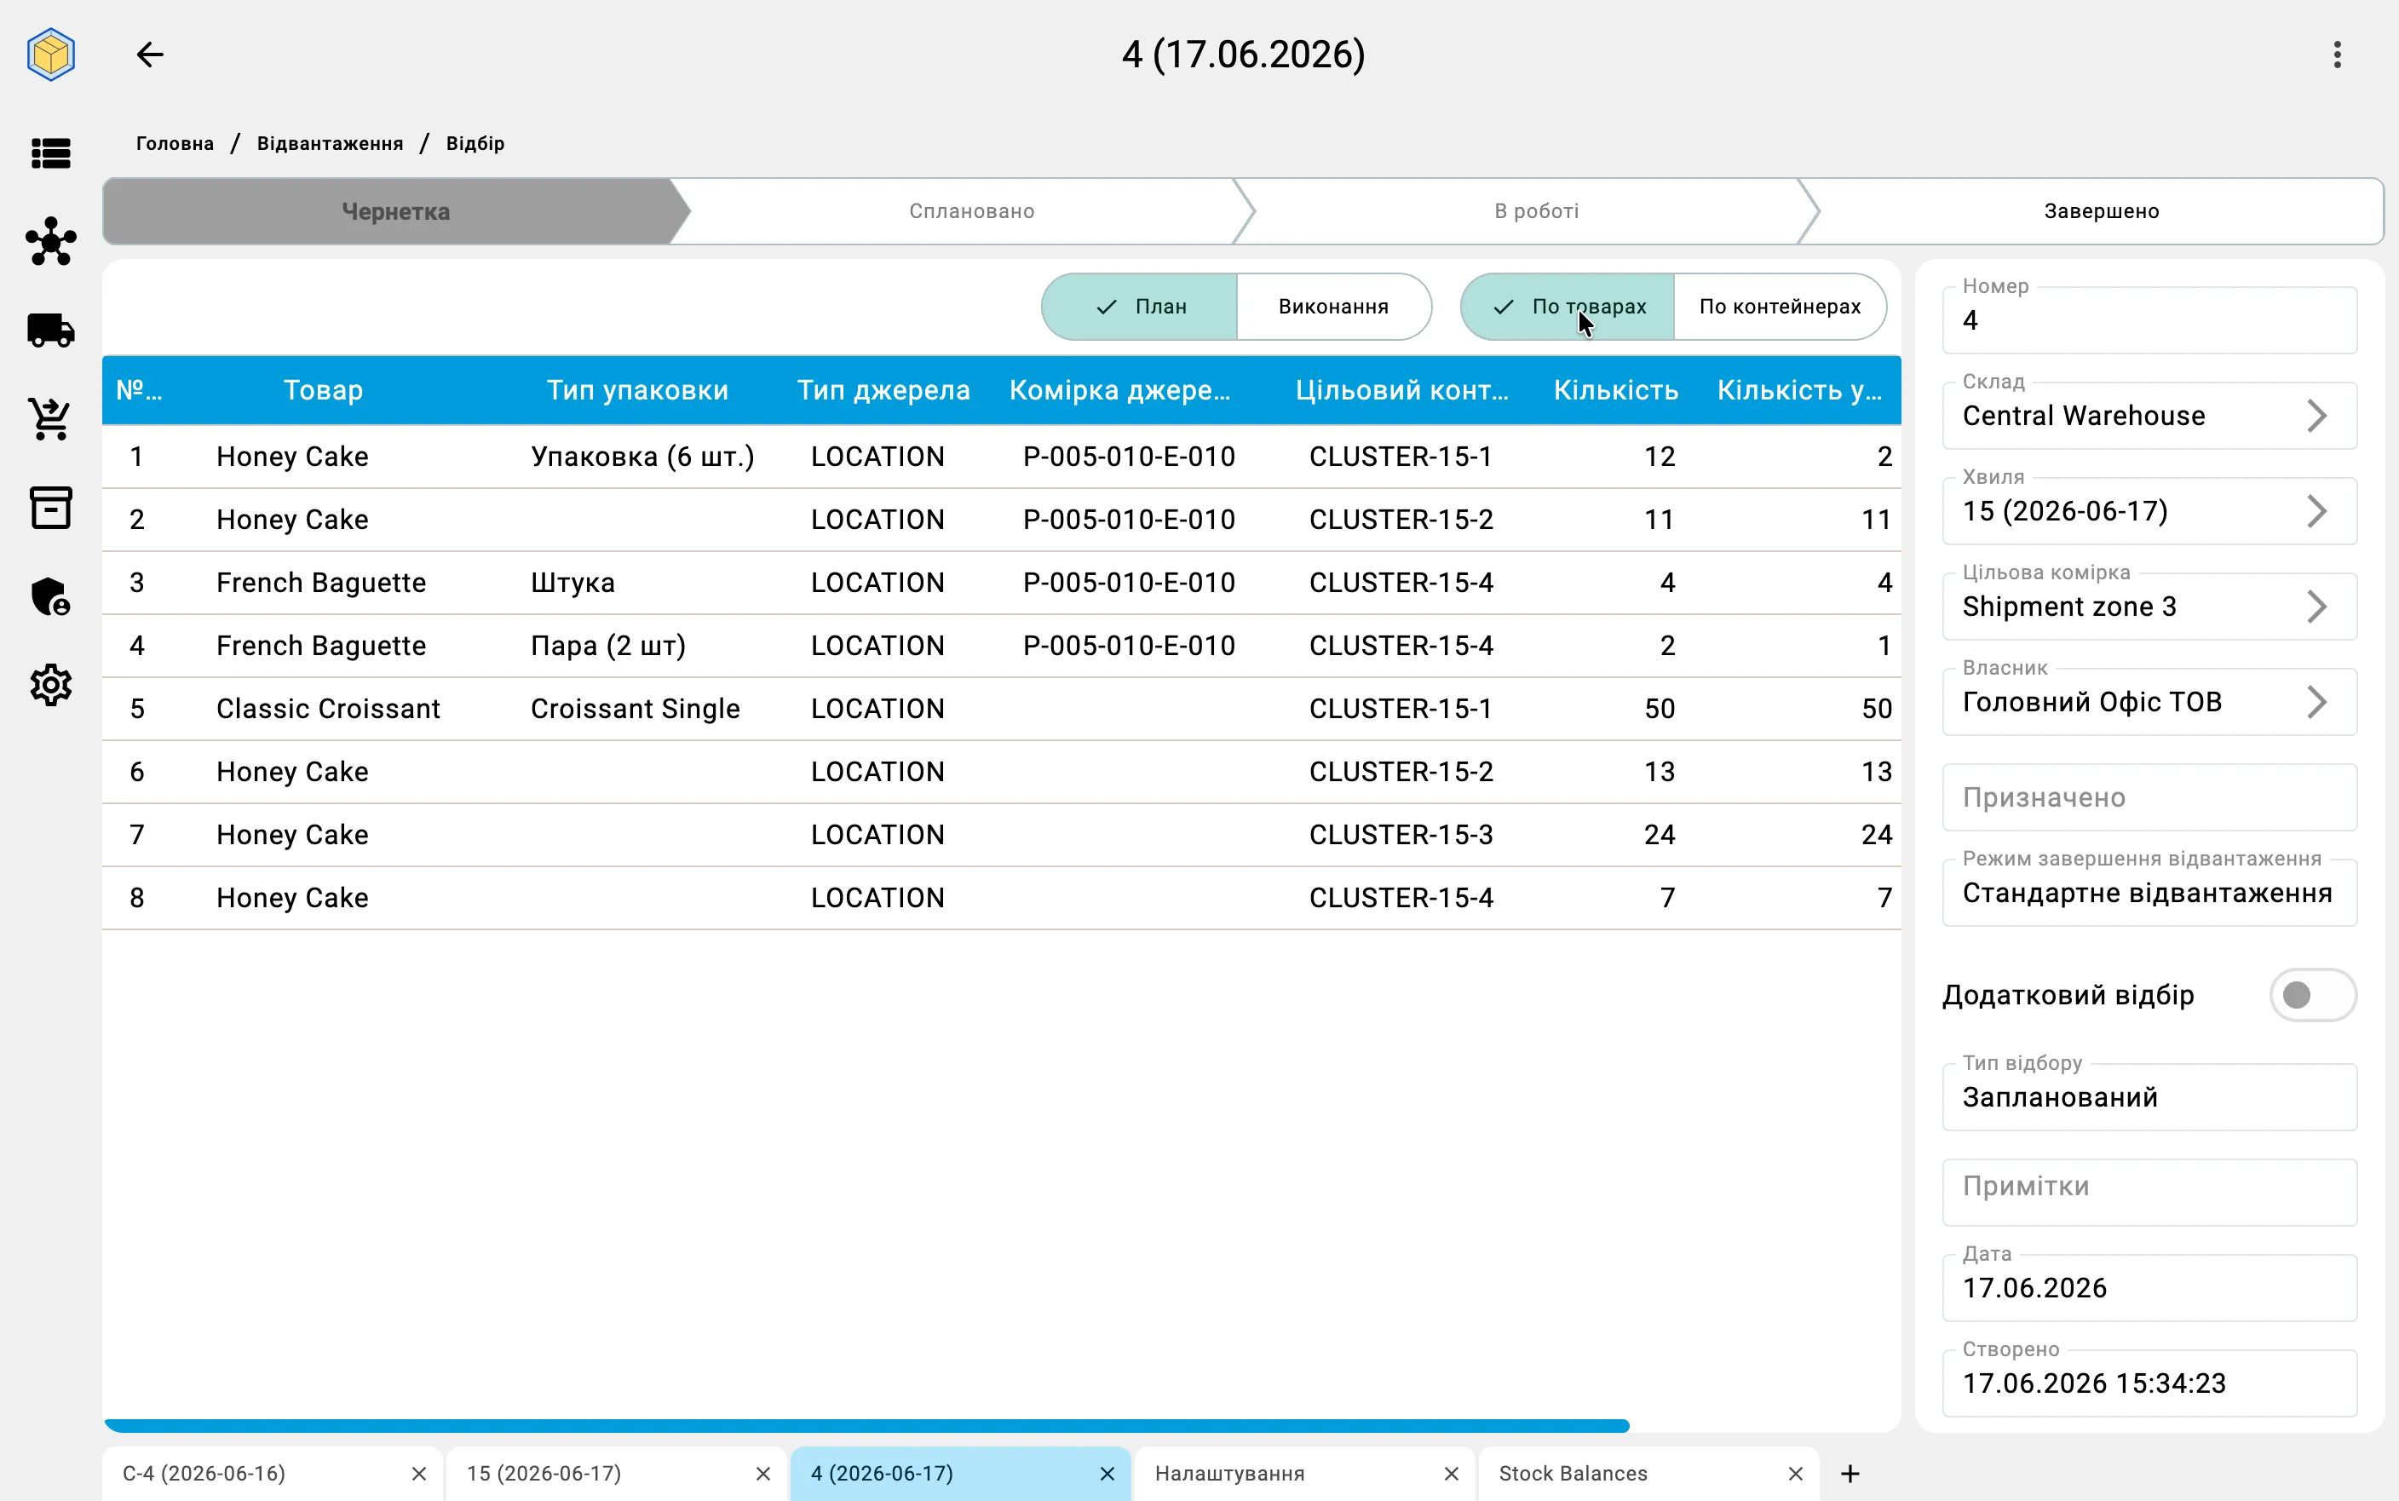The height and width of the screenshot is (1501, 2399).
Task: Open the list menu icon in sidebar
Action: coord(50,154)
